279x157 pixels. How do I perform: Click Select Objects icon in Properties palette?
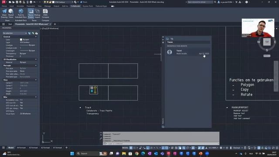click(x=33, y=33)
